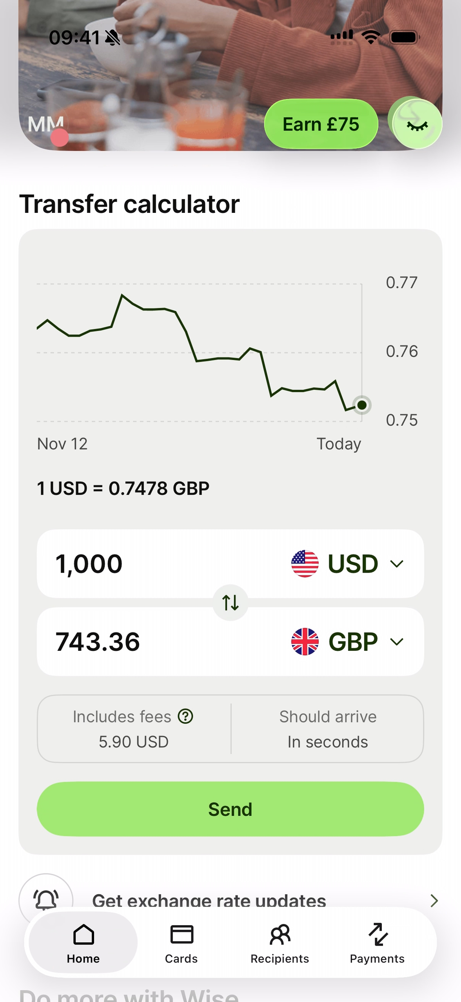Tap the silent mode bell status icon
461x1002 pixels.
[x=113, y=38]
